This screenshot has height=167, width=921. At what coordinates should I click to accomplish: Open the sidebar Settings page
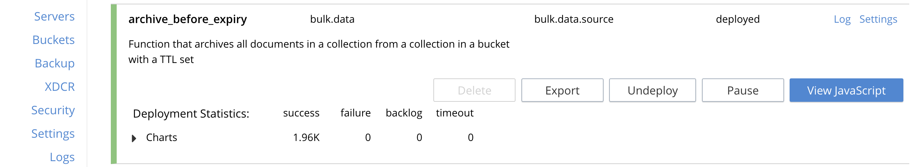(x=53, y=134)
